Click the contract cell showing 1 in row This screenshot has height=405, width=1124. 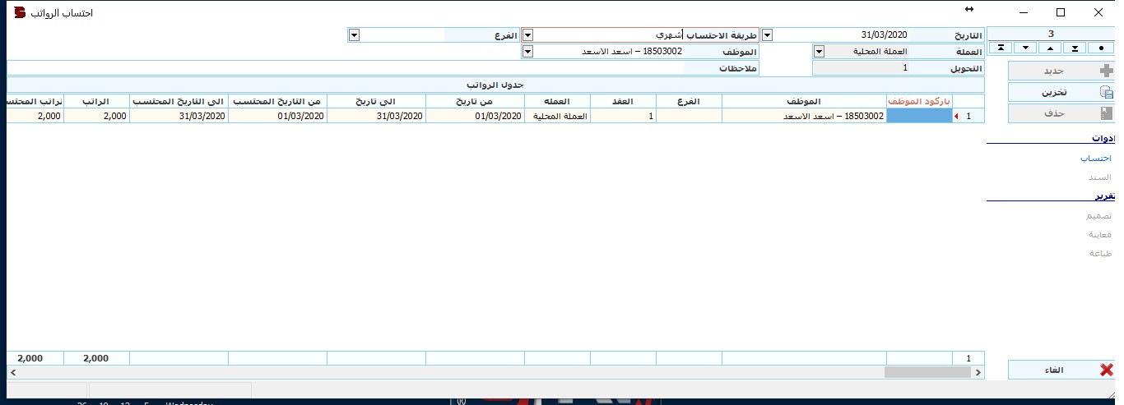coord(623,117)
